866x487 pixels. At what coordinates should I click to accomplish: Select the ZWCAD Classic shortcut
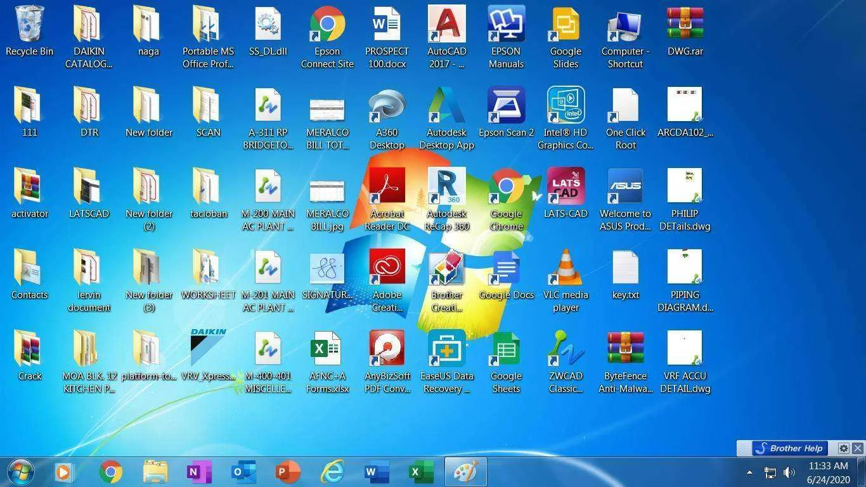565,361
